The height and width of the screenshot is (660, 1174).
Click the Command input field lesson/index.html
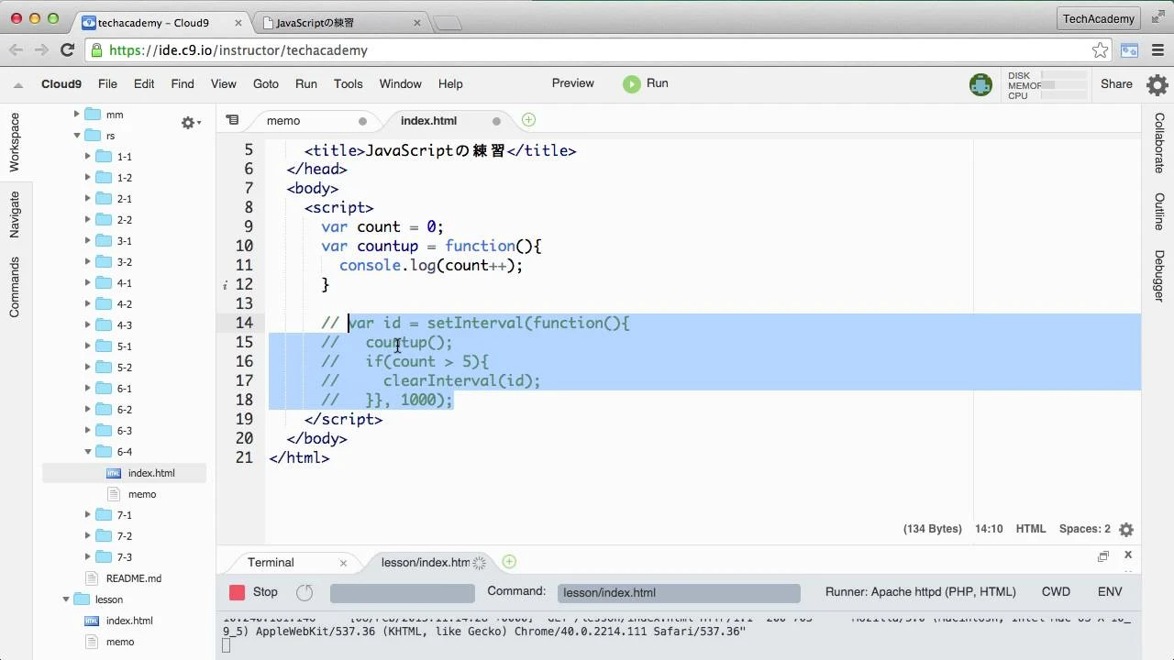(x=679, y=592)
